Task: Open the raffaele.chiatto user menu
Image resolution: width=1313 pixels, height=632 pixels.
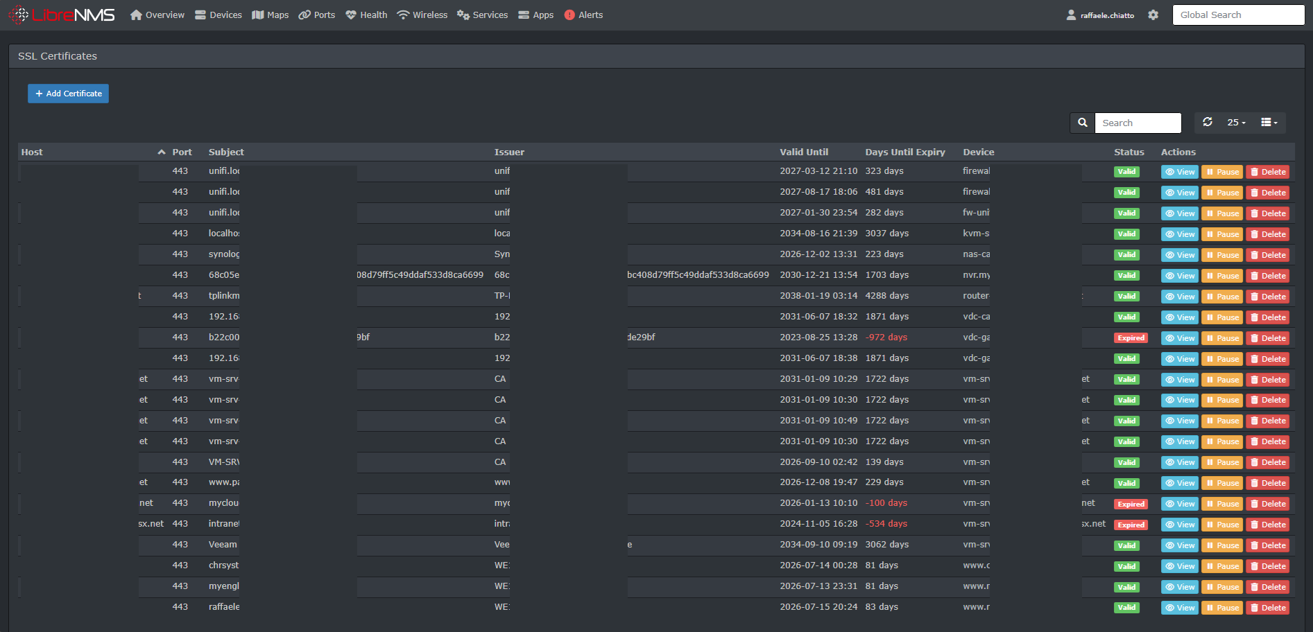Action: pyautogui.click(x=1100, y=15)
